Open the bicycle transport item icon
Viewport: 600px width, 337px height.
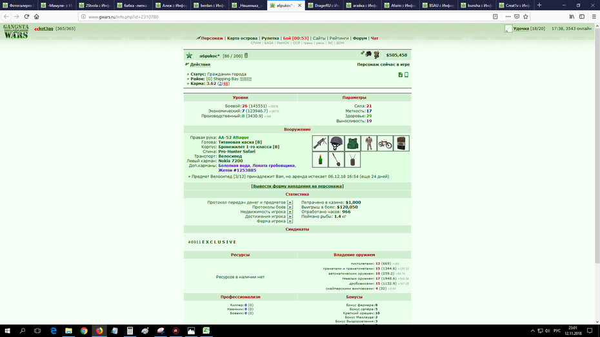pos(385,143)
